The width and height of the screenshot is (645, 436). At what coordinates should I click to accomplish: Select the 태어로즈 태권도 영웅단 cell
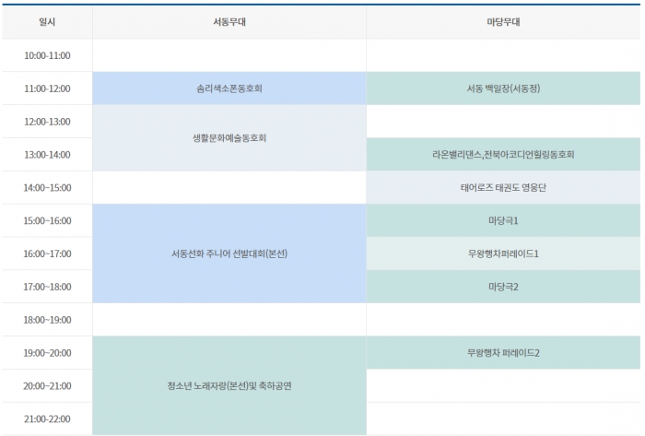pyautogui.click(x=503, y=188)
